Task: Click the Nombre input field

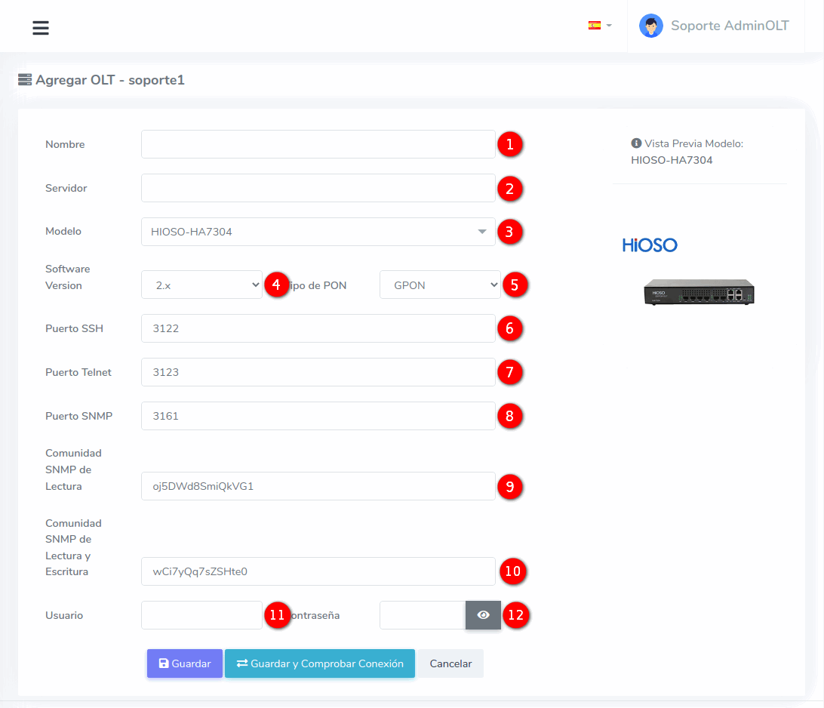Action: (318, 144)
